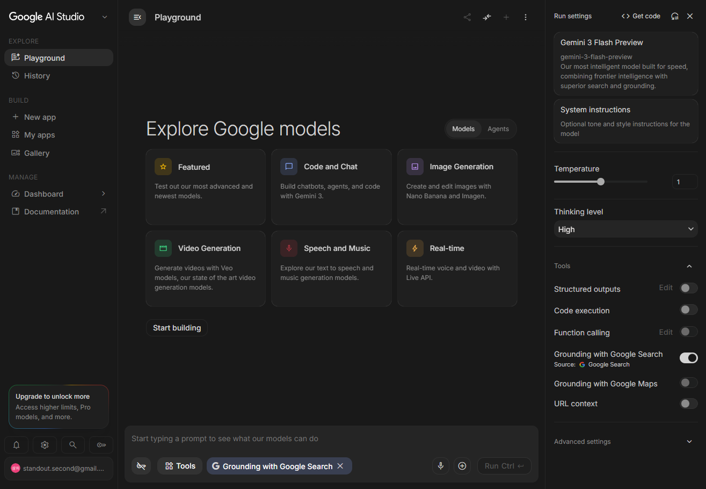Click the Start building button
This screenshot has height=489, width=706.
(177, 328)
